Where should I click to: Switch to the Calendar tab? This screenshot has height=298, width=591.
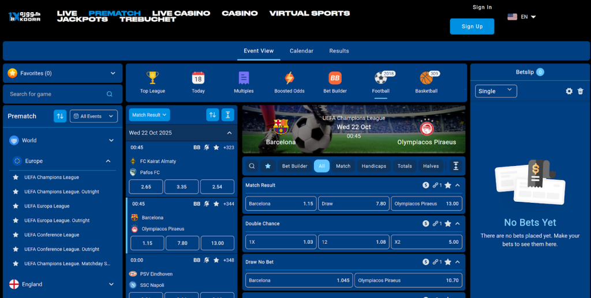pos(301,51)
